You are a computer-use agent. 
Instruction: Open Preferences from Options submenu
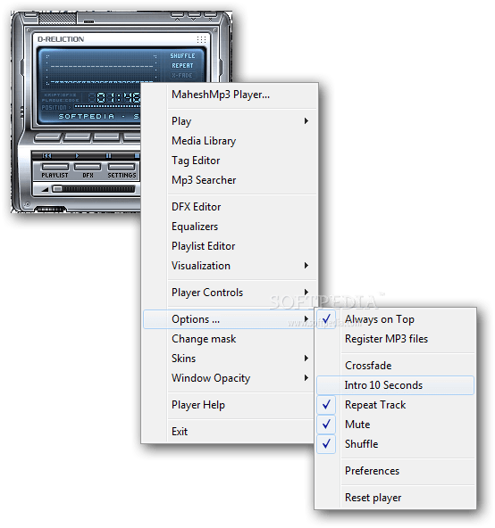(x=395, y=471)
